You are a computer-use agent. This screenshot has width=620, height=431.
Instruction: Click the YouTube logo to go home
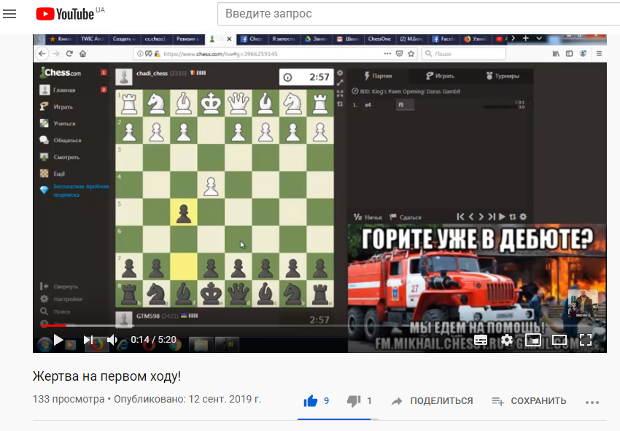(64, 14)
